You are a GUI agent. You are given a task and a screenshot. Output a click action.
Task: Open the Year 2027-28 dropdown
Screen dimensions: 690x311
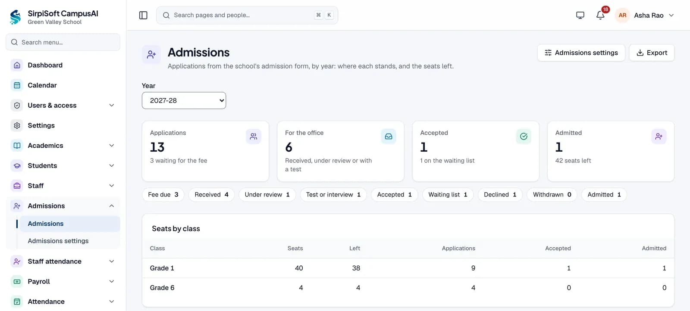[184, 100]
